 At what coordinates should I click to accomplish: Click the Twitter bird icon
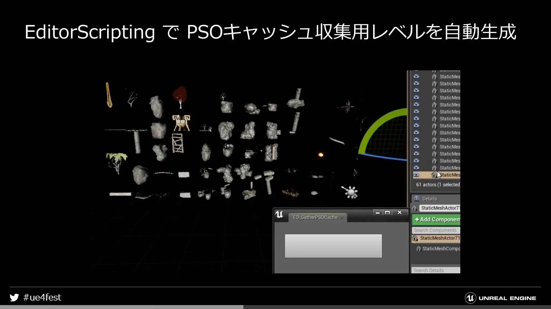pyautogui.click(x=14, y=298)
